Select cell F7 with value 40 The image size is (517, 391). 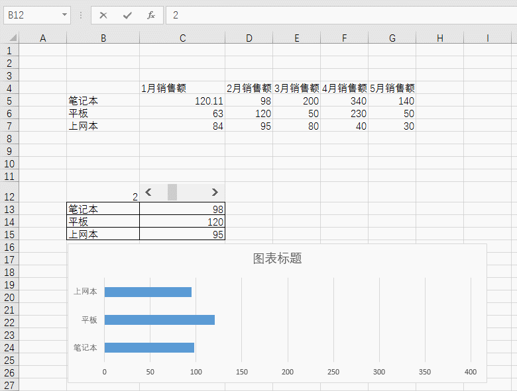(344, 126)
